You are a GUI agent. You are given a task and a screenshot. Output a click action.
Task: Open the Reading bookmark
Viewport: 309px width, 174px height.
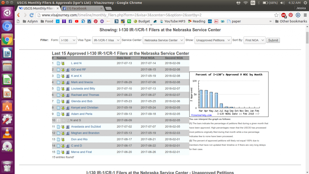(x=197, y=21)
